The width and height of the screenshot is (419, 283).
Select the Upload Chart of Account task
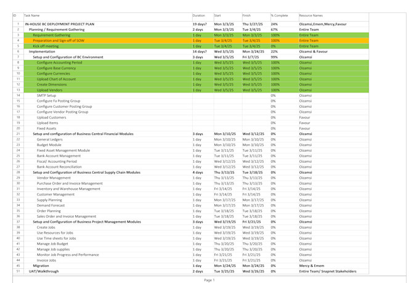(56, 79)
